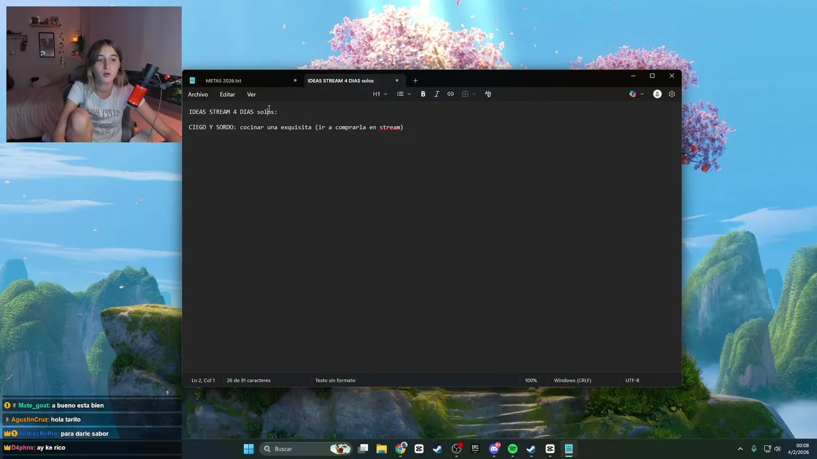Minimize the Notepad window
This screenshot has height=459, width=817.
633,76
